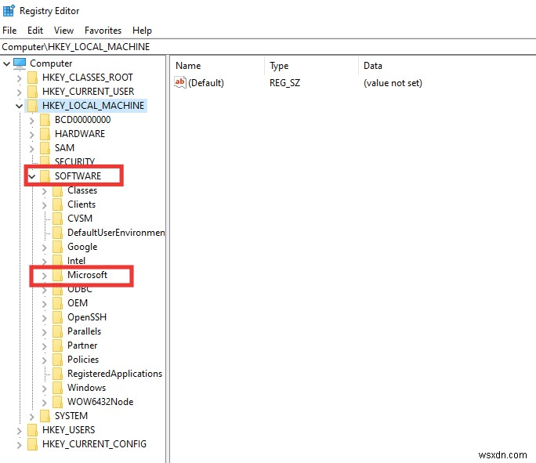Expand the Classes key chevron
Image resolution: width=536 pixels, height=463 pixels.
pyautogui.click(x=45, y=191)
